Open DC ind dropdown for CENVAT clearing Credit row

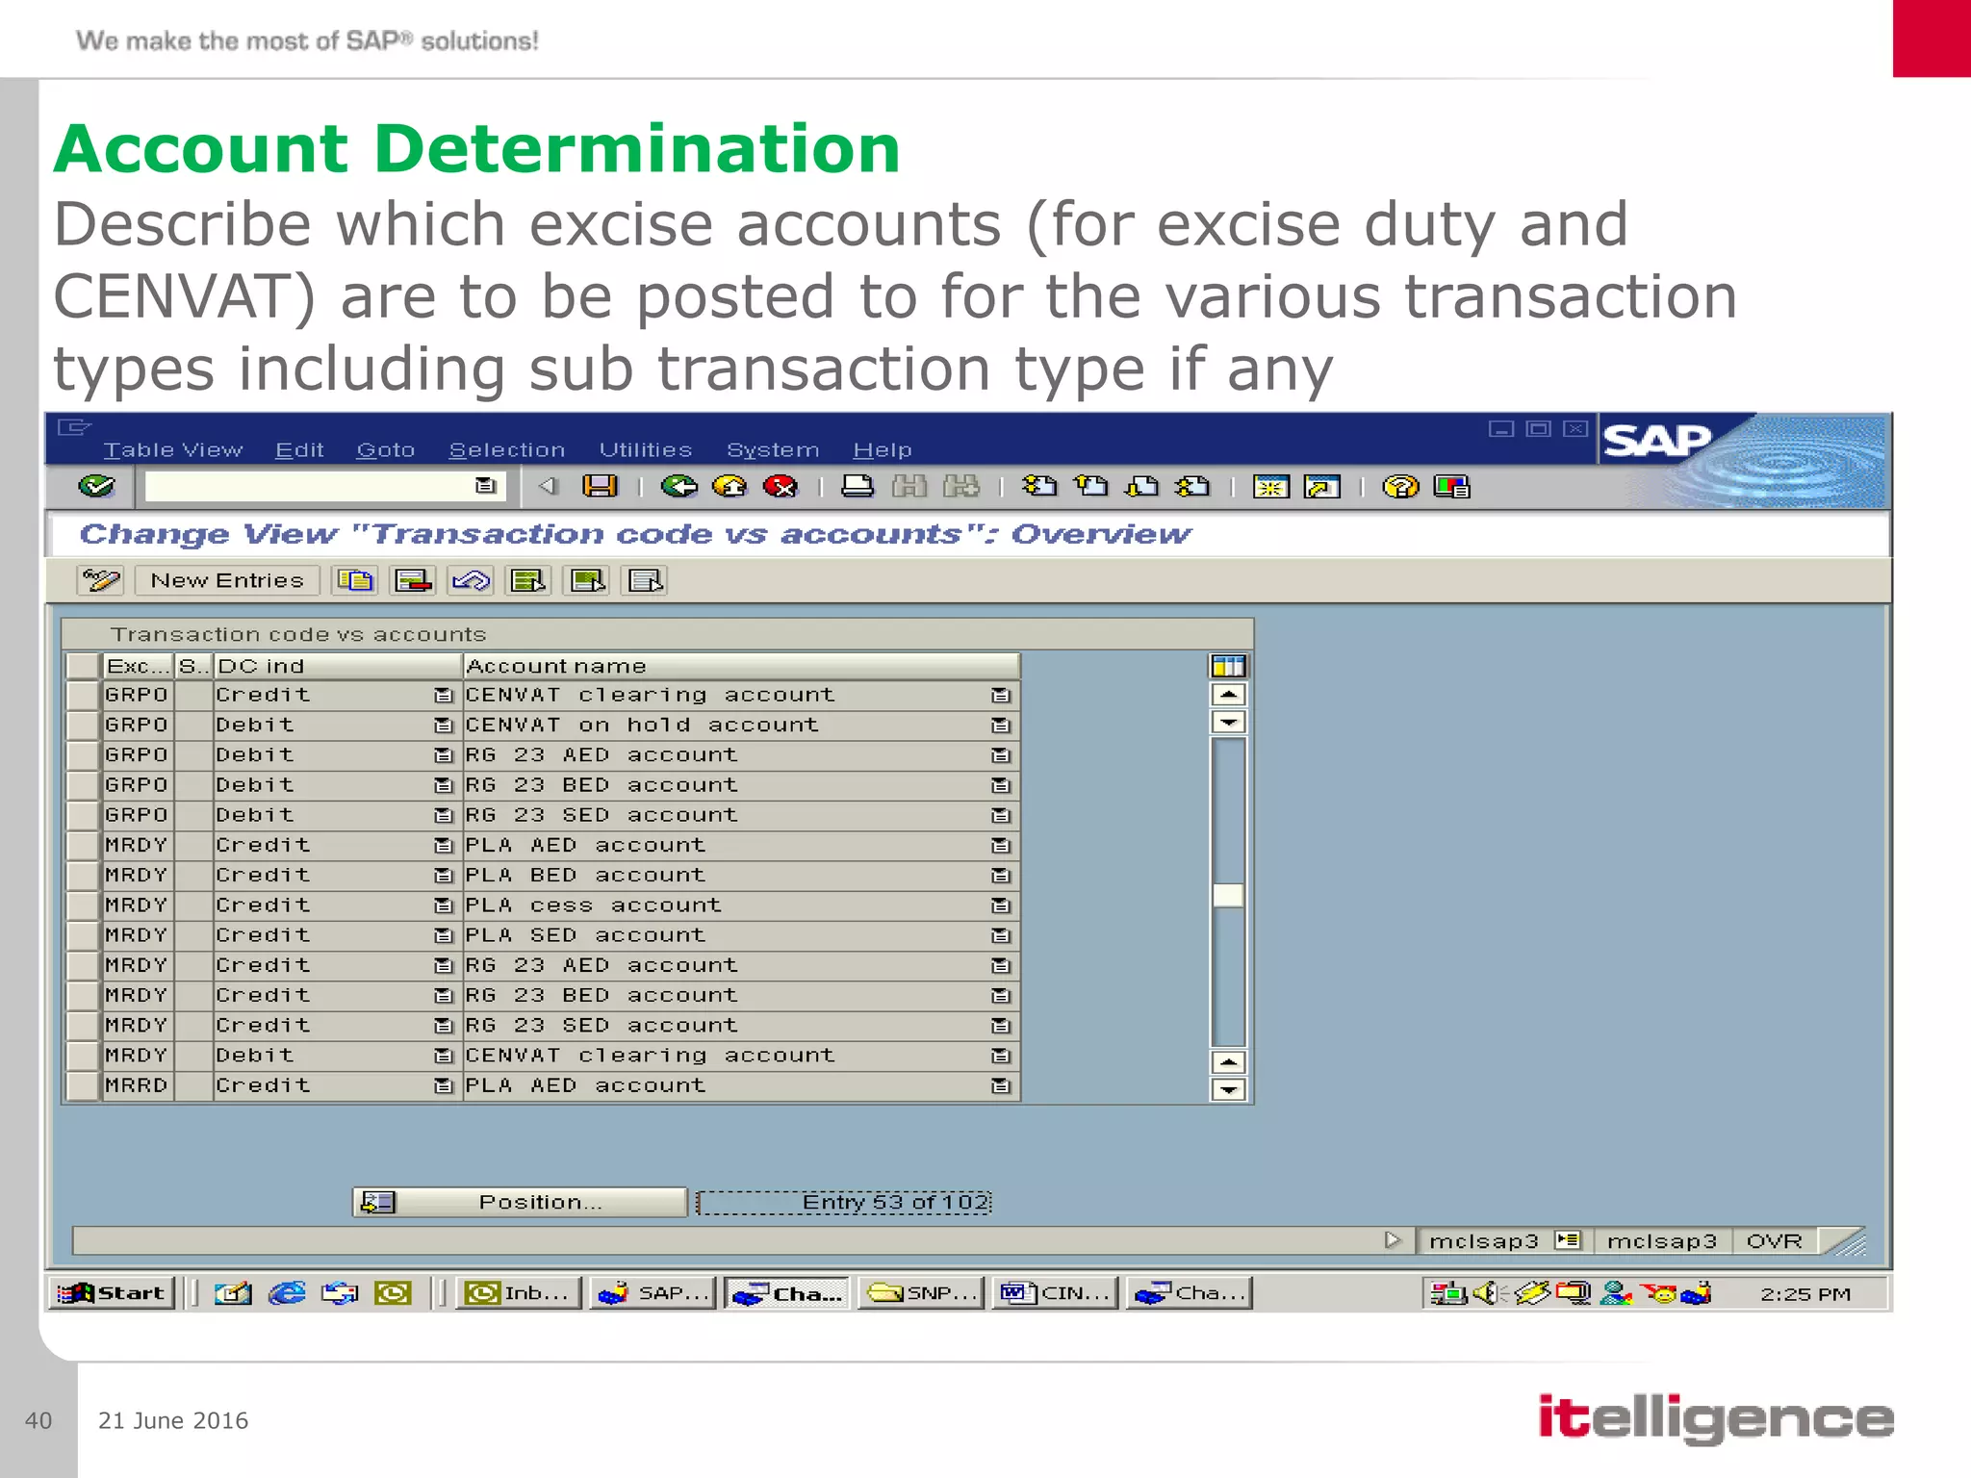pos(443,696)
